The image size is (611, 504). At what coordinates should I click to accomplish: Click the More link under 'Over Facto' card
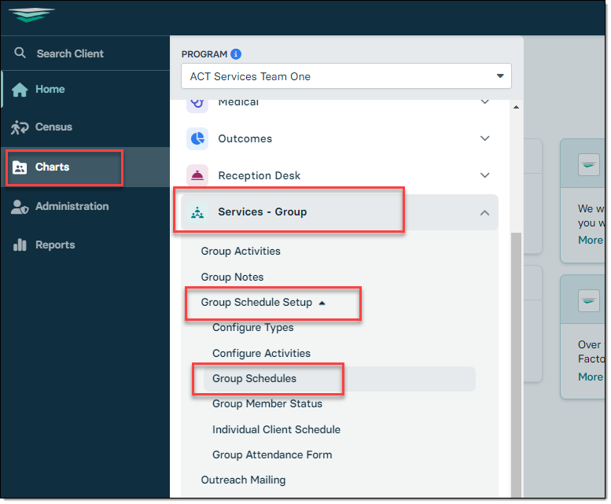click(591, 377)
